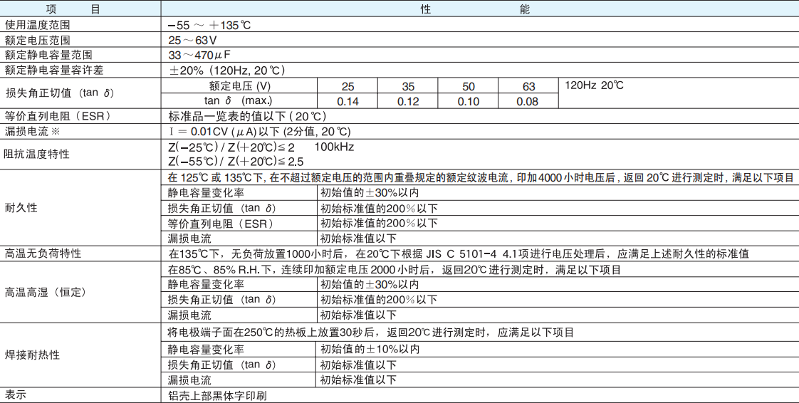Select the 阻抗温度特性 row label
This screenshot has width=799, height=403.
coord(38,154)
